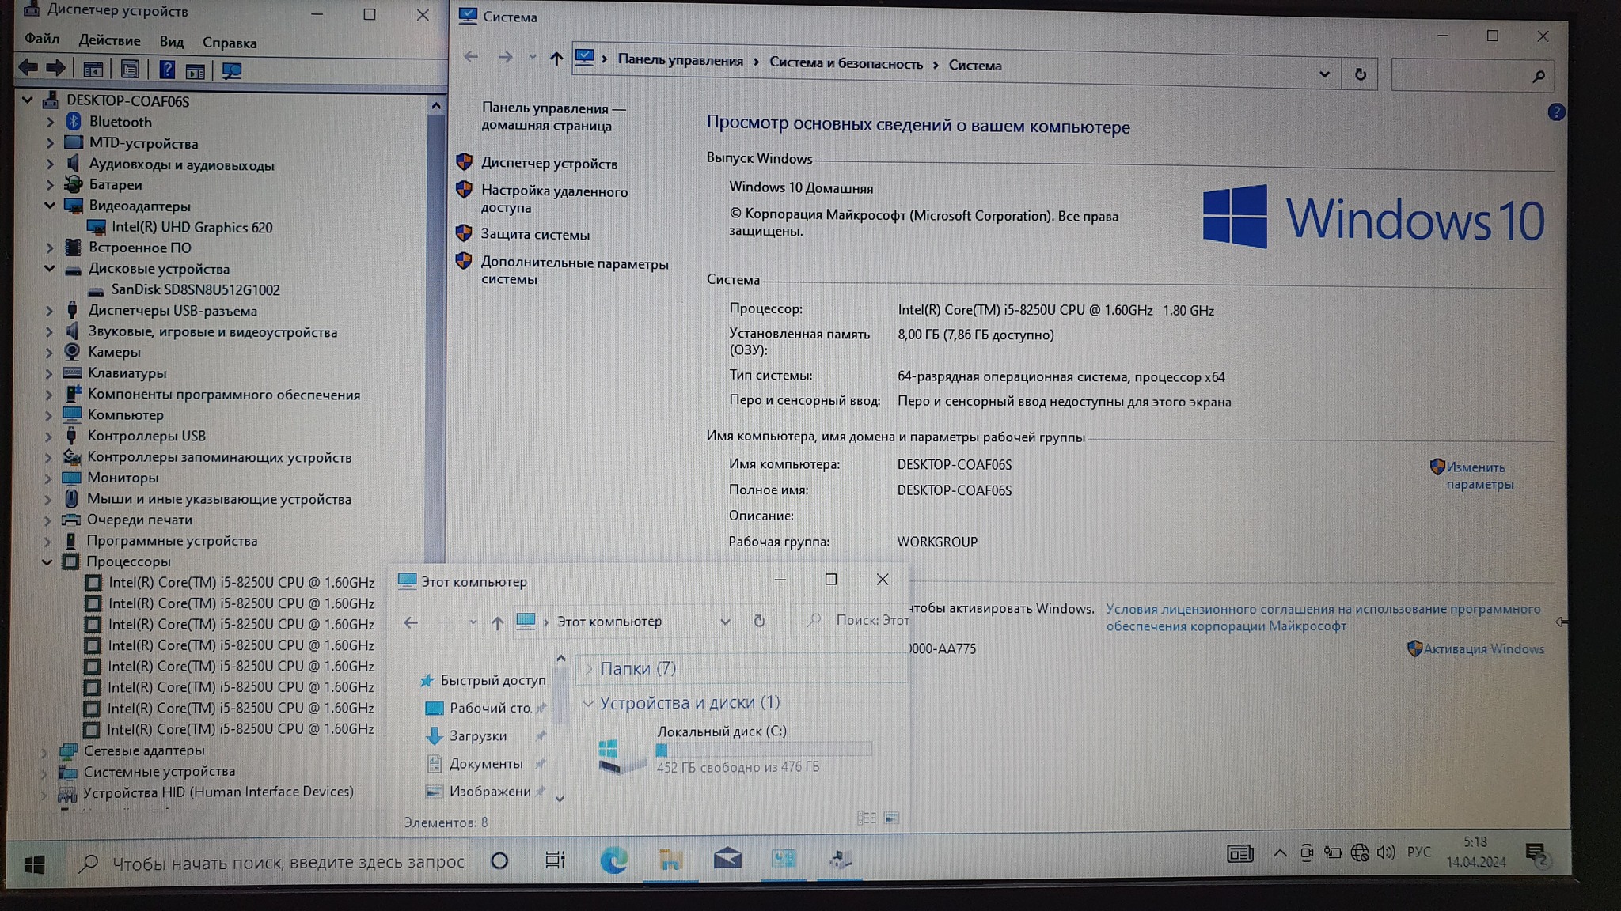Open the Действие menu
Viewport: 1621px width, 911px height.
point(109,40)
